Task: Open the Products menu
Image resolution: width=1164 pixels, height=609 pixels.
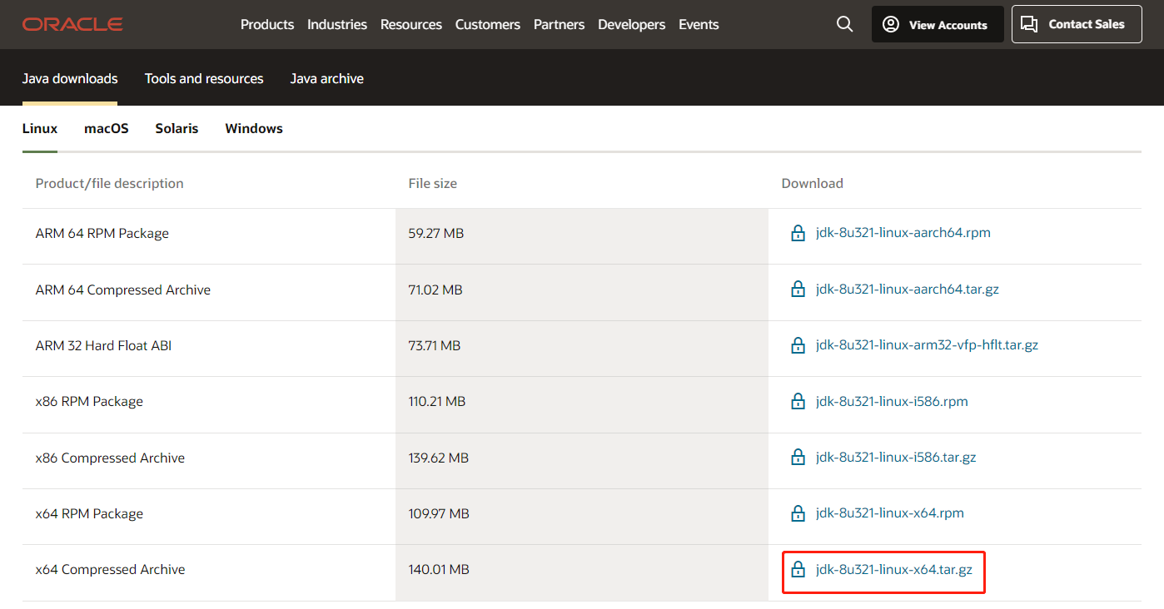Action: click(x=267, y=25)
